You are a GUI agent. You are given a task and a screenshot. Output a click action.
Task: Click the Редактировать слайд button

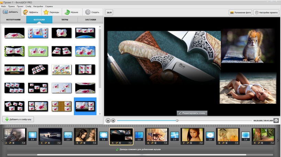192,113
